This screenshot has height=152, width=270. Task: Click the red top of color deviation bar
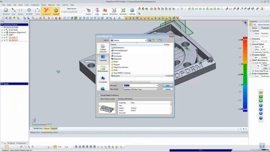tap(245, 38)
